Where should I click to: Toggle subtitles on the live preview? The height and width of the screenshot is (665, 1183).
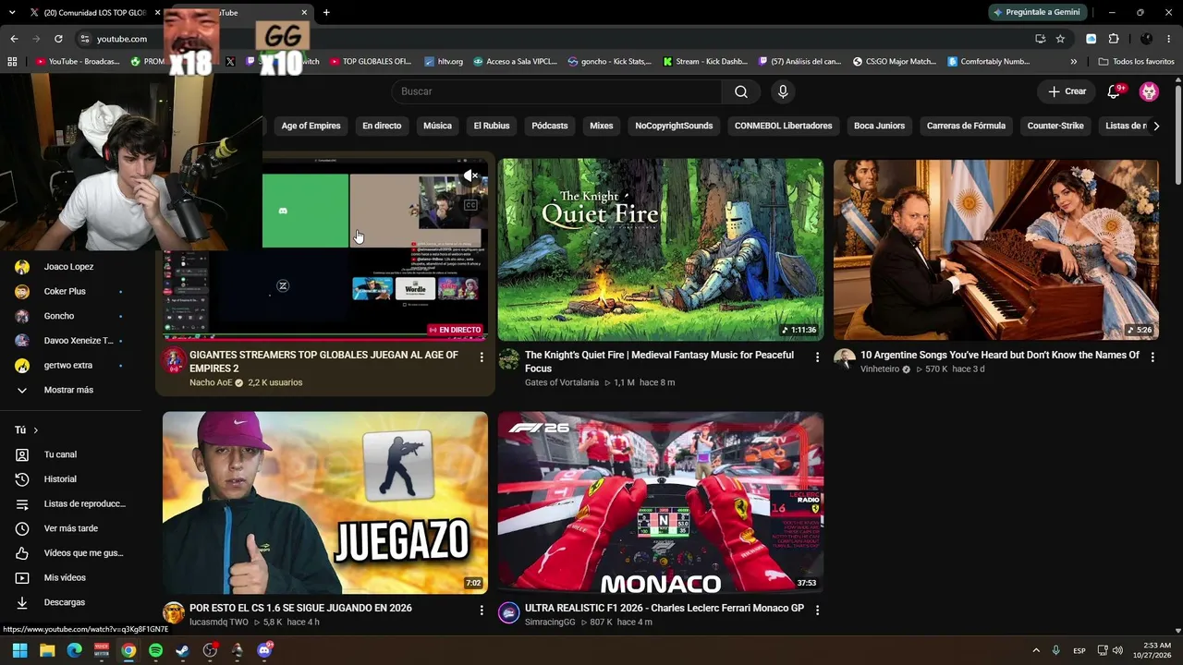point(470,204)
